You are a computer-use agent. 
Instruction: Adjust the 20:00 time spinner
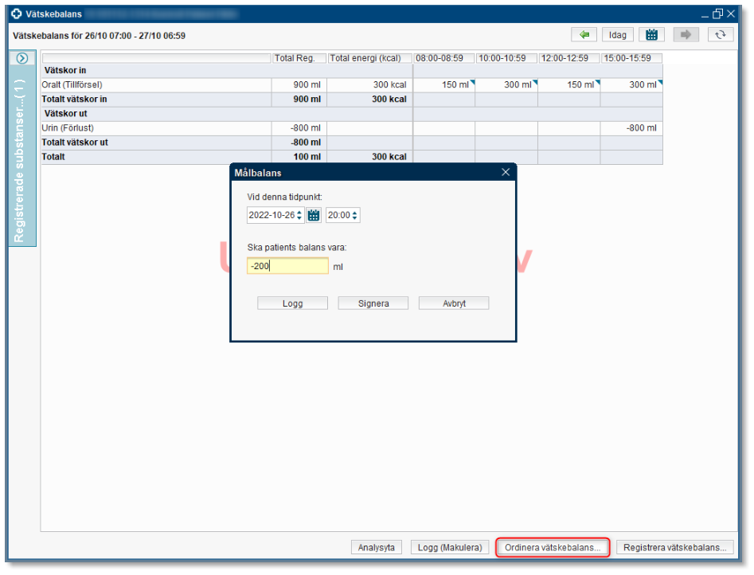tap(355, 215)
